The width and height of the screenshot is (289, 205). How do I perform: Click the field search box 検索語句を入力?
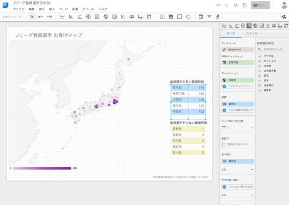point(272,49)
